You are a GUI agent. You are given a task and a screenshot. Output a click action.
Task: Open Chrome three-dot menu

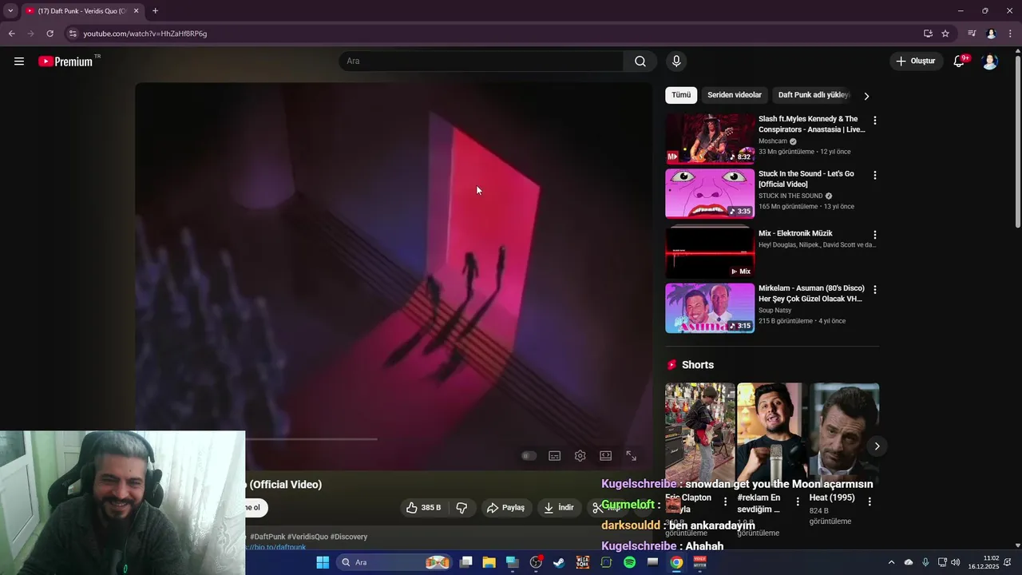tap(1011, 34)
